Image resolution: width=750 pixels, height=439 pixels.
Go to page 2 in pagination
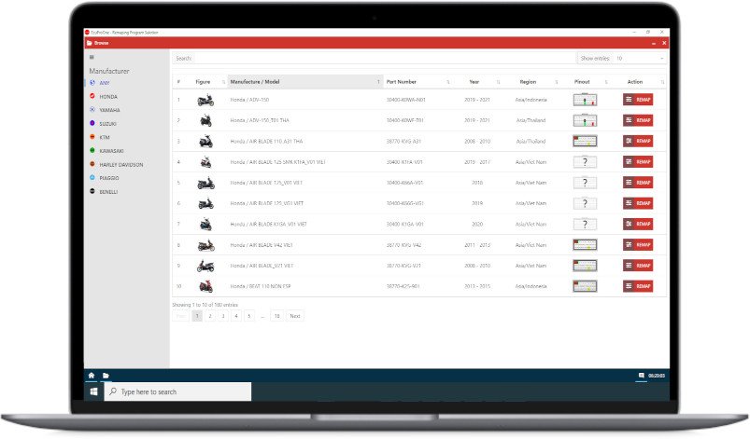210,316
